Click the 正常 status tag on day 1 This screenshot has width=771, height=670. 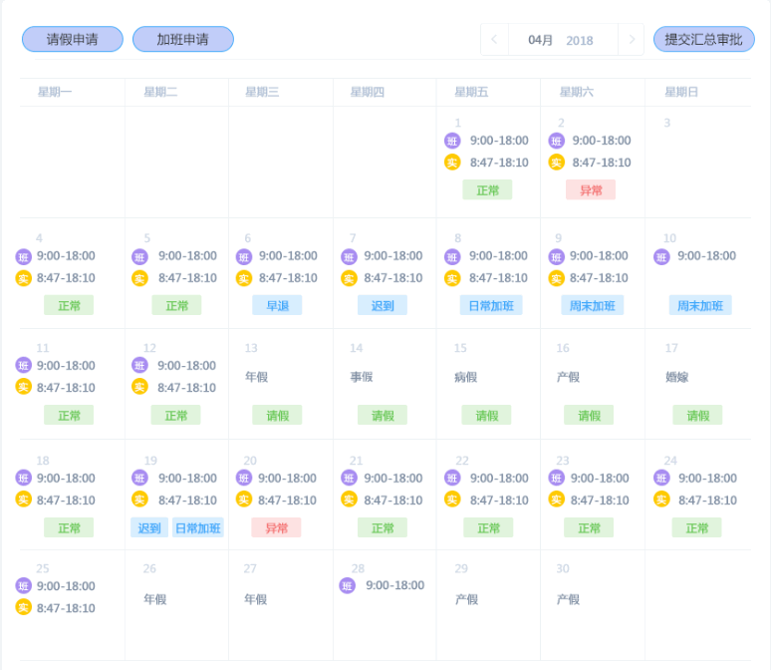pos(487,190)
